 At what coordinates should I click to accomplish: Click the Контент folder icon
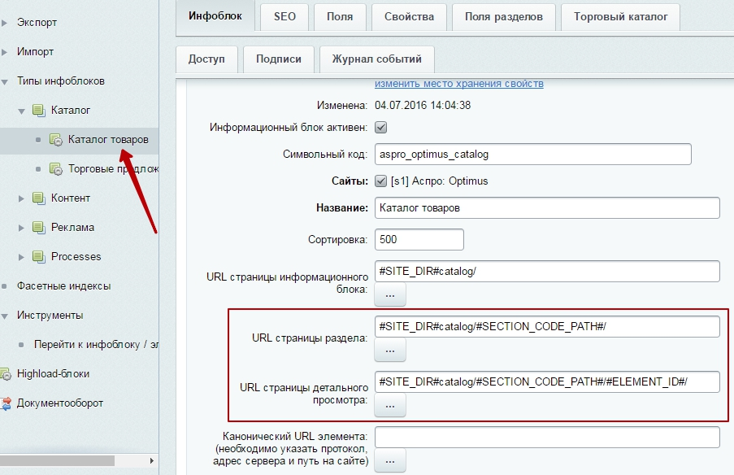point(38,198)
